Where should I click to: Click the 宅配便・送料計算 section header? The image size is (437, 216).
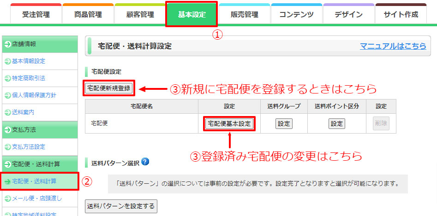coord(40,164)
